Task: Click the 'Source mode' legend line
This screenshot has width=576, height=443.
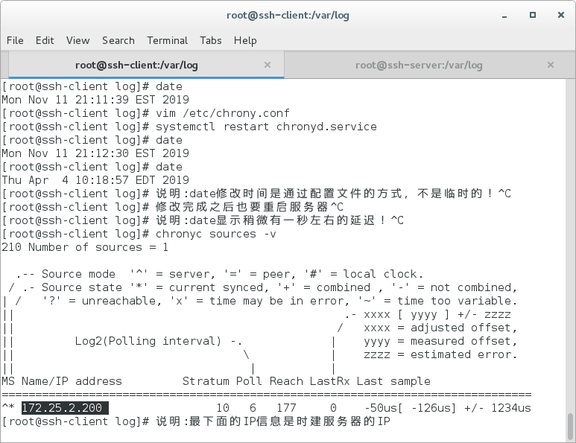Action: coord(220,274)
